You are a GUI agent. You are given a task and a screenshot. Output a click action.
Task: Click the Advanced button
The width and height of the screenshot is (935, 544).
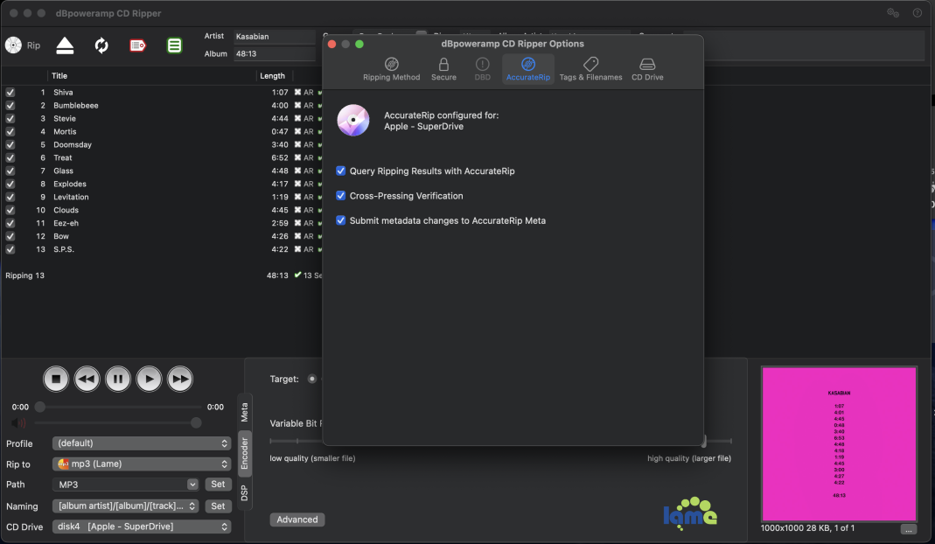point(297,520)
